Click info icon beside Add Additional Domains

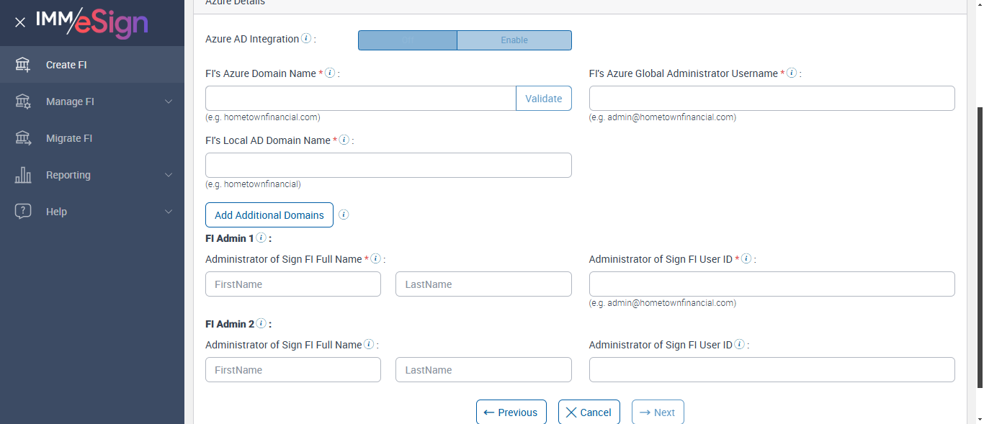click(x=344, y=215)
